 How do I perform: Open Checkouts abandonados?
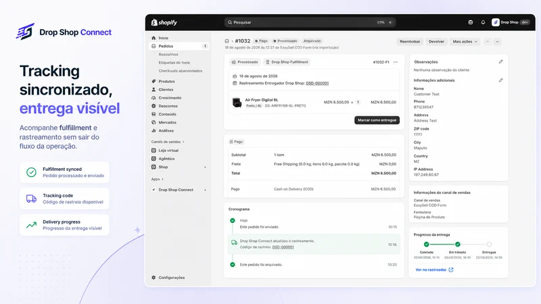181,71
